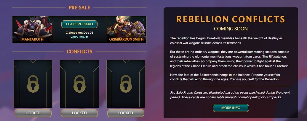
Task: Click padlock icon on first conflict card
Action: tap(33, 84)
